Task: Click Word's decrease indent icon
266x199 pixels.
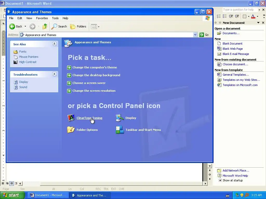Action: point(231,16)
